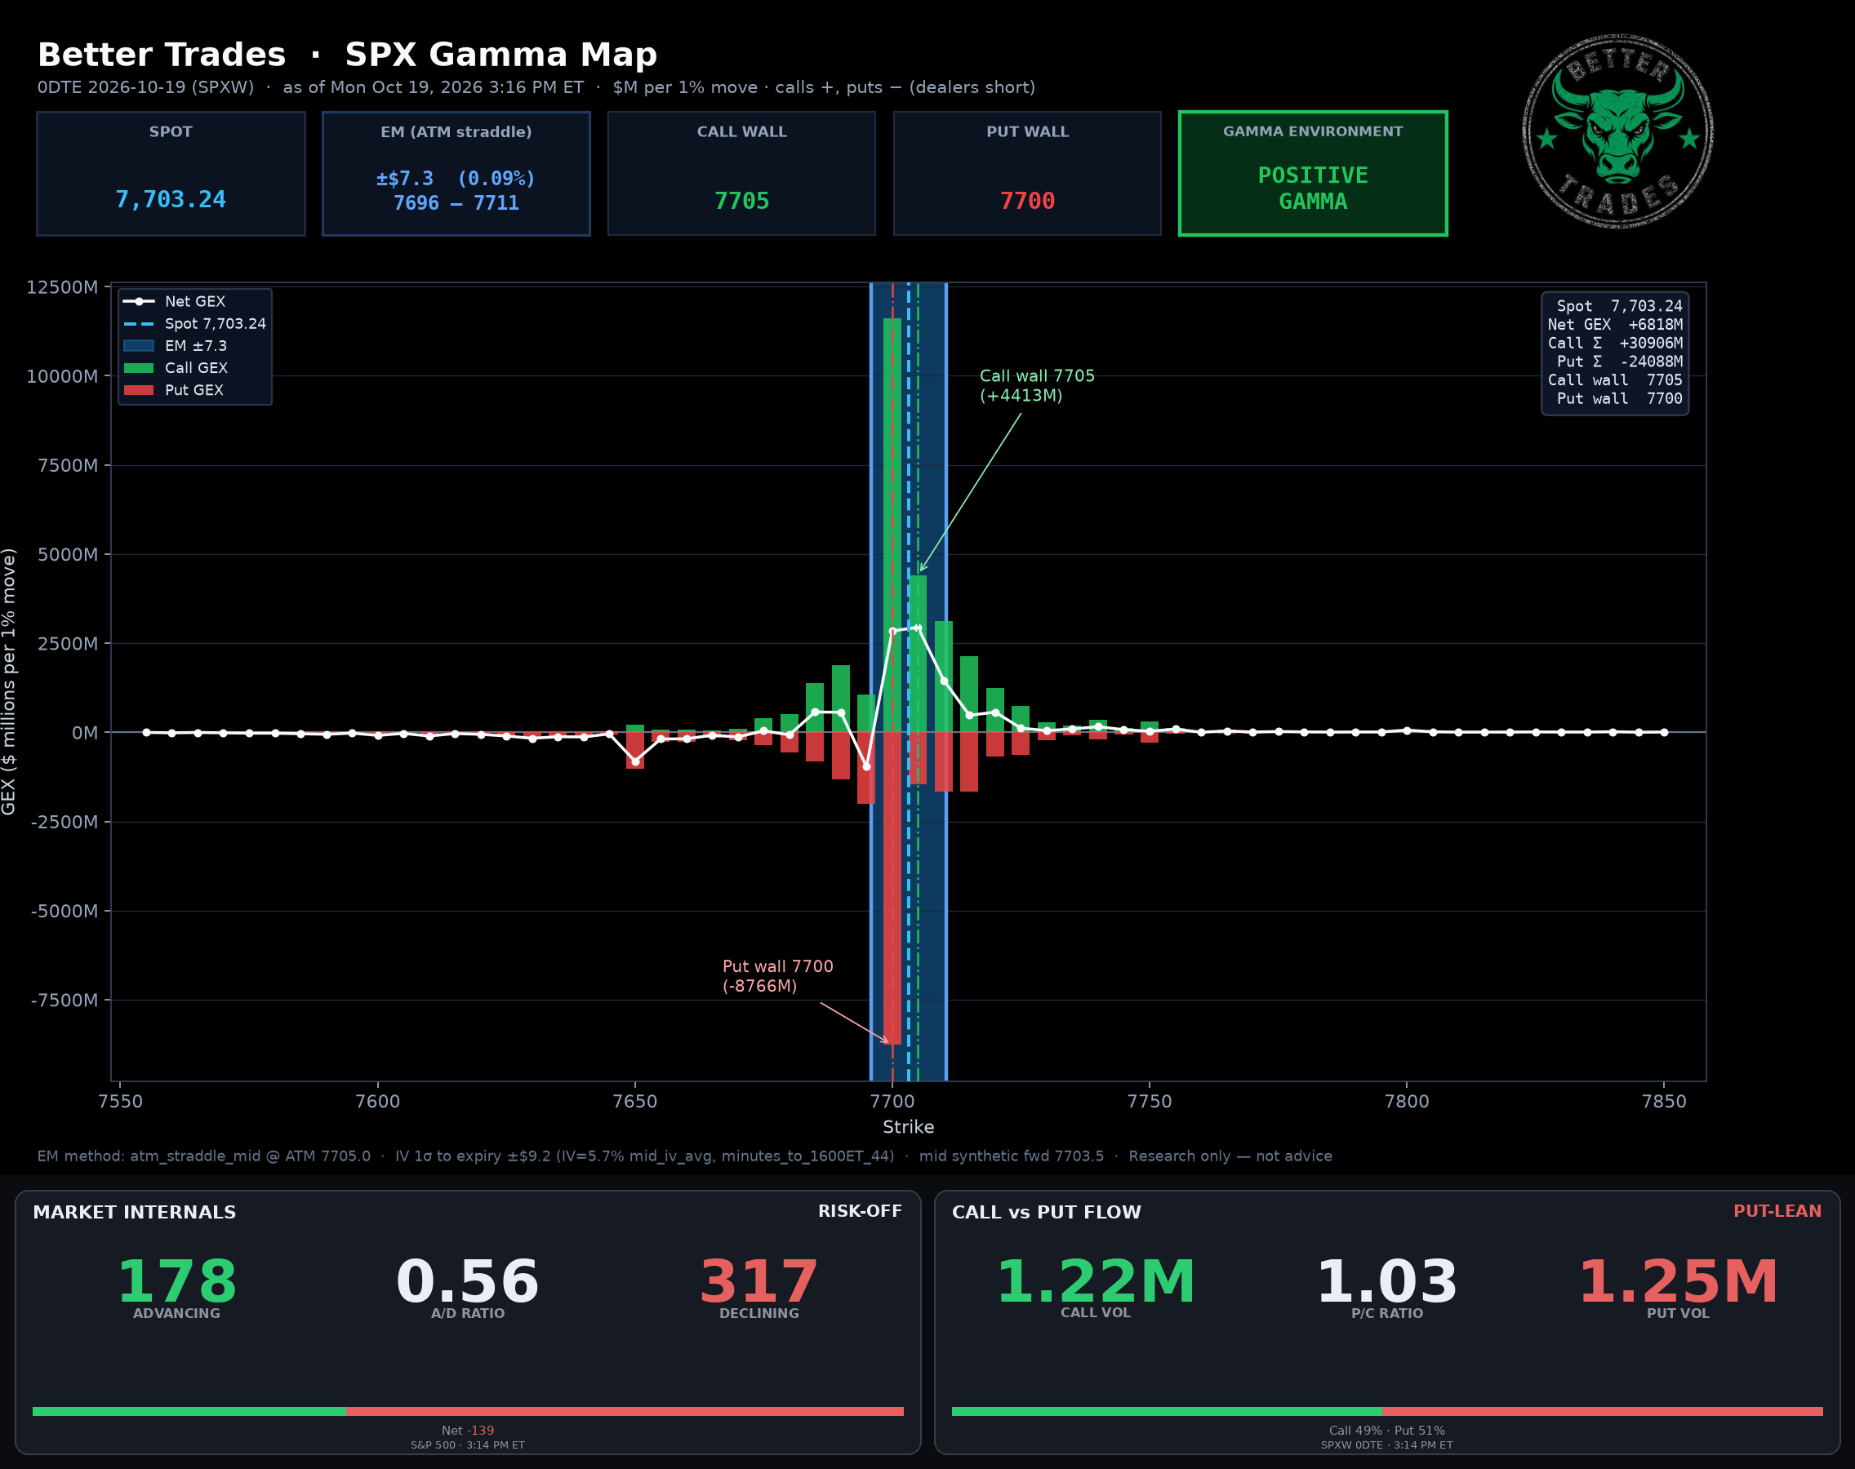Click the MARKET INTERNALS panel title
The width and height of the screenshot is (1855, 1469).
point(134,1212)
